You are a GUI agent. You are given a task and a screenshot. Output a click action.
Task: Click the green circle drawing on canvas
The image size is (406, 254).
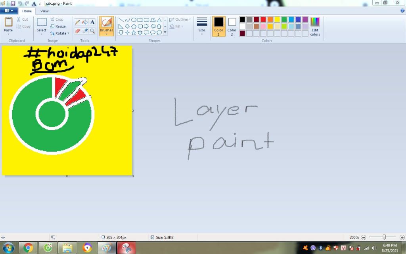(52, 114)
